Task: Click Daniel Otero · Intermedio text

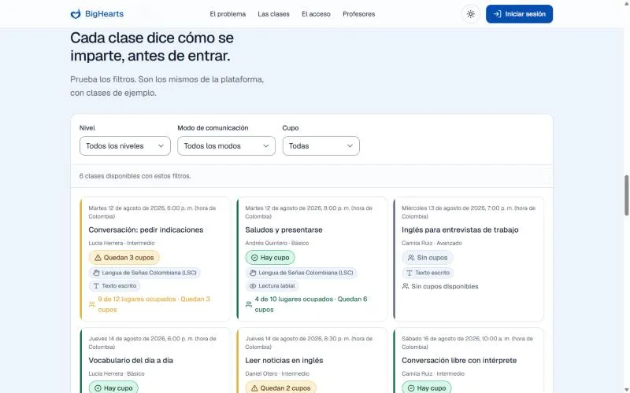Action: 277,374
